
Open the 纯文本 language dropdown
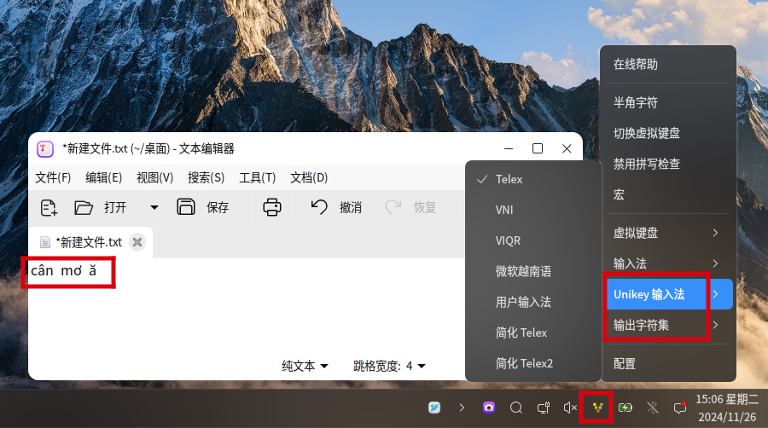tap(305, 366)
